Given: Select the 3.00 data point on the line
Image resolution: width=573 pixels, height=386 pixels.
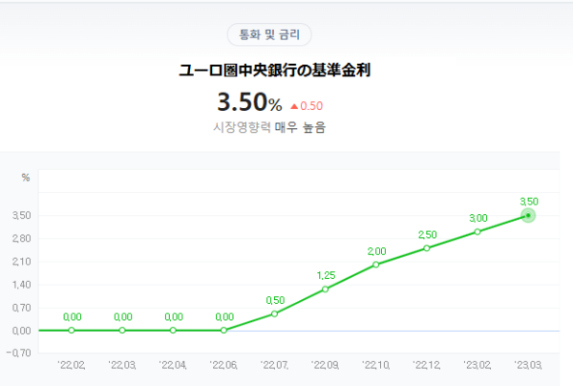Looking at the screenshot, I should [x=477, y=231].
